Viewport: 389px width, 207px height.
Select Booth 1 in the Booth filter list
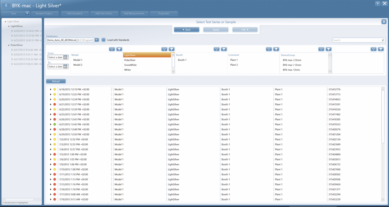point(182,60)
